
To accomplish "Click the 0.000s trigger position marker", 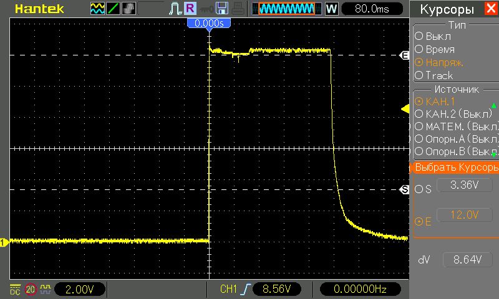I will pyautogui.click(x=210, y=22).
